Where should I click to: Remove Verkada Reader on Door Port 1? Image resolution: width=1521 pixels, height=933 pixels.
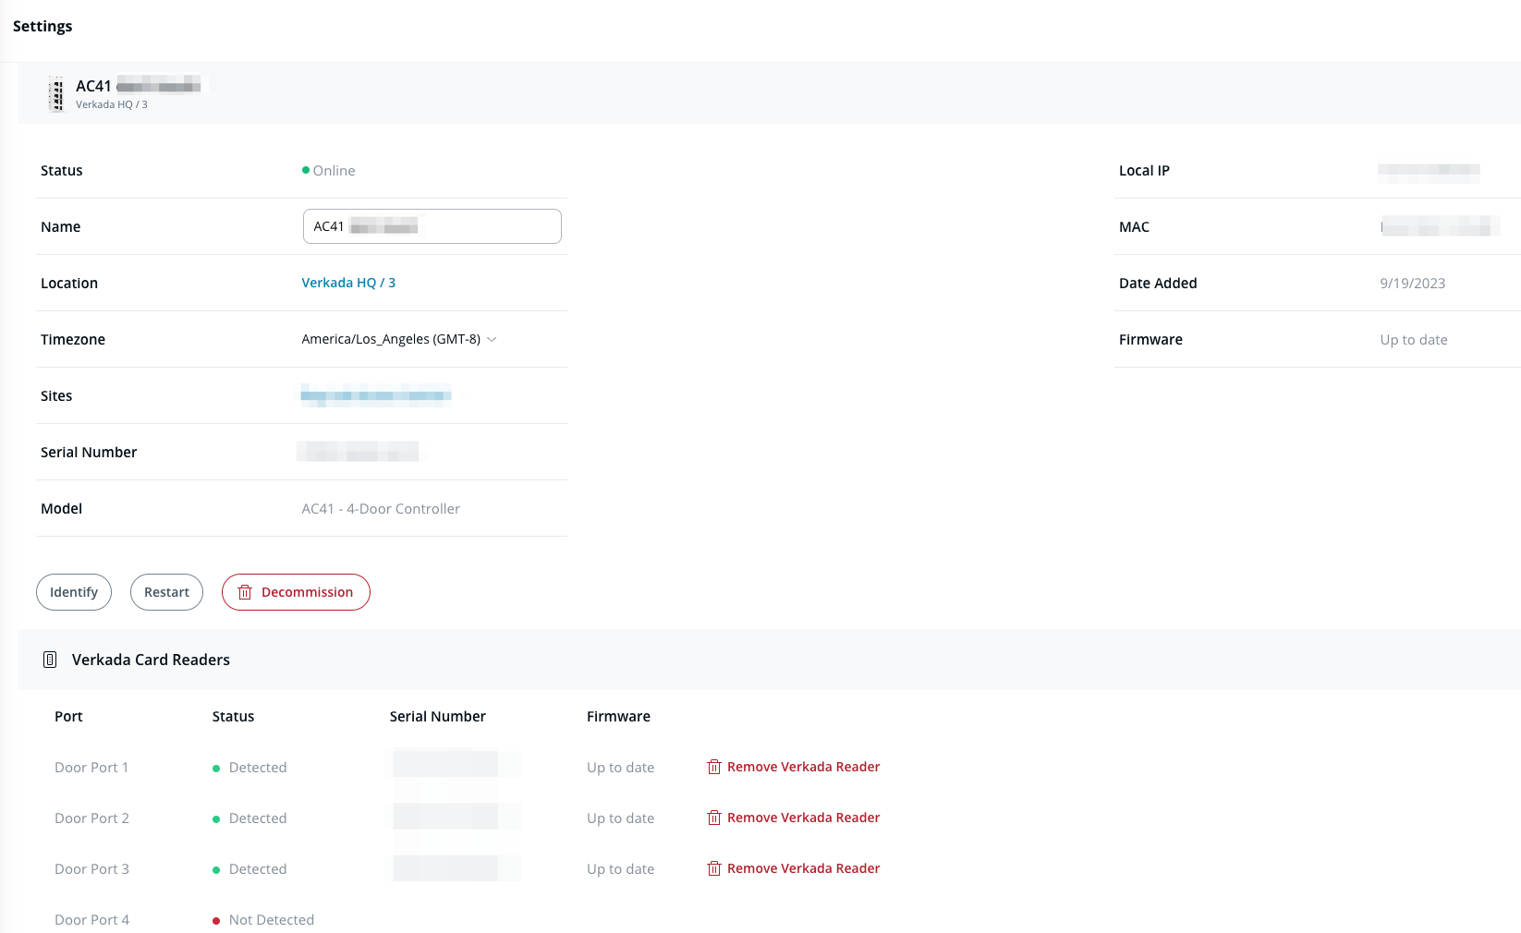click(x=802, y=767)
